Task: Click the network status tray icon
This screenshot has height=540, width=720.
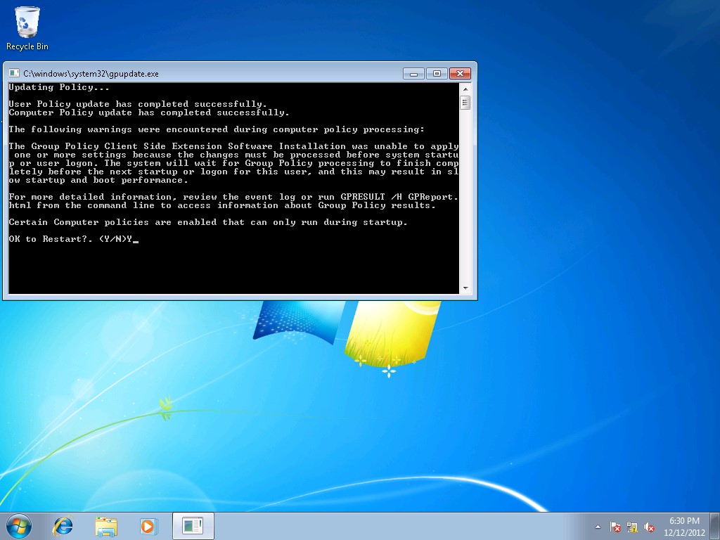Action: click(632, 527)
